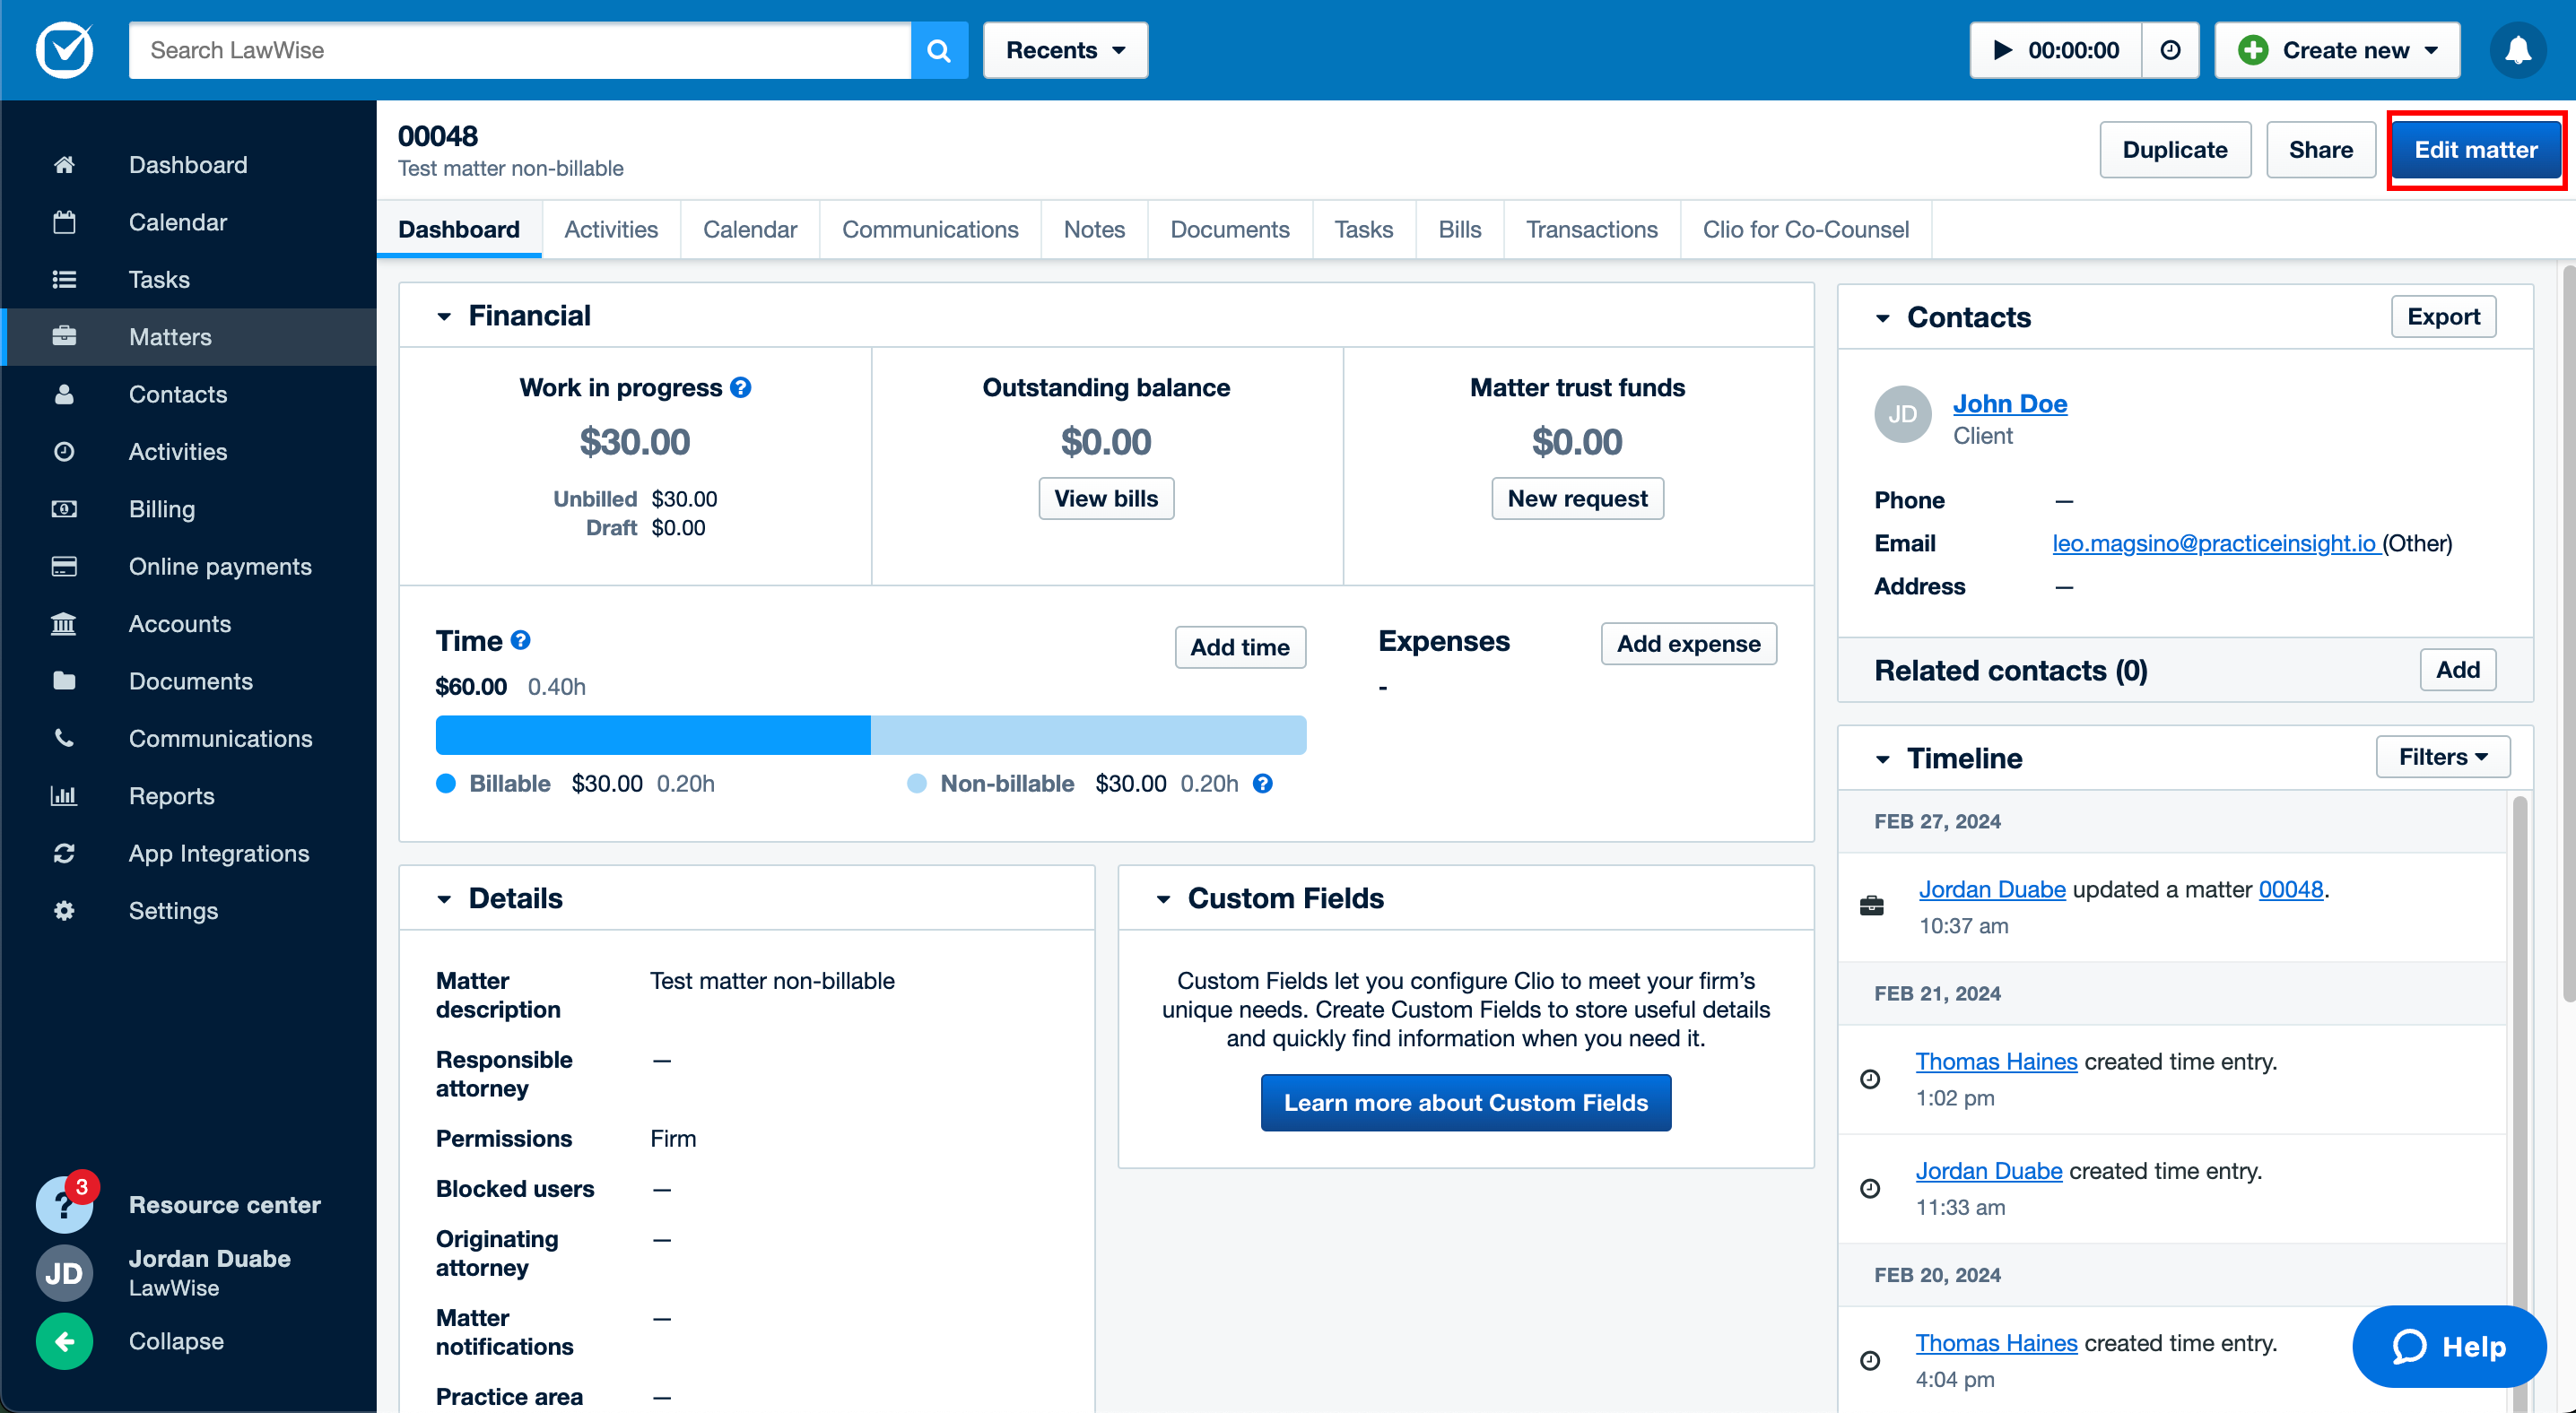
Task: Open Contacts in the sidebar
Action: click(x=188, y=394)
